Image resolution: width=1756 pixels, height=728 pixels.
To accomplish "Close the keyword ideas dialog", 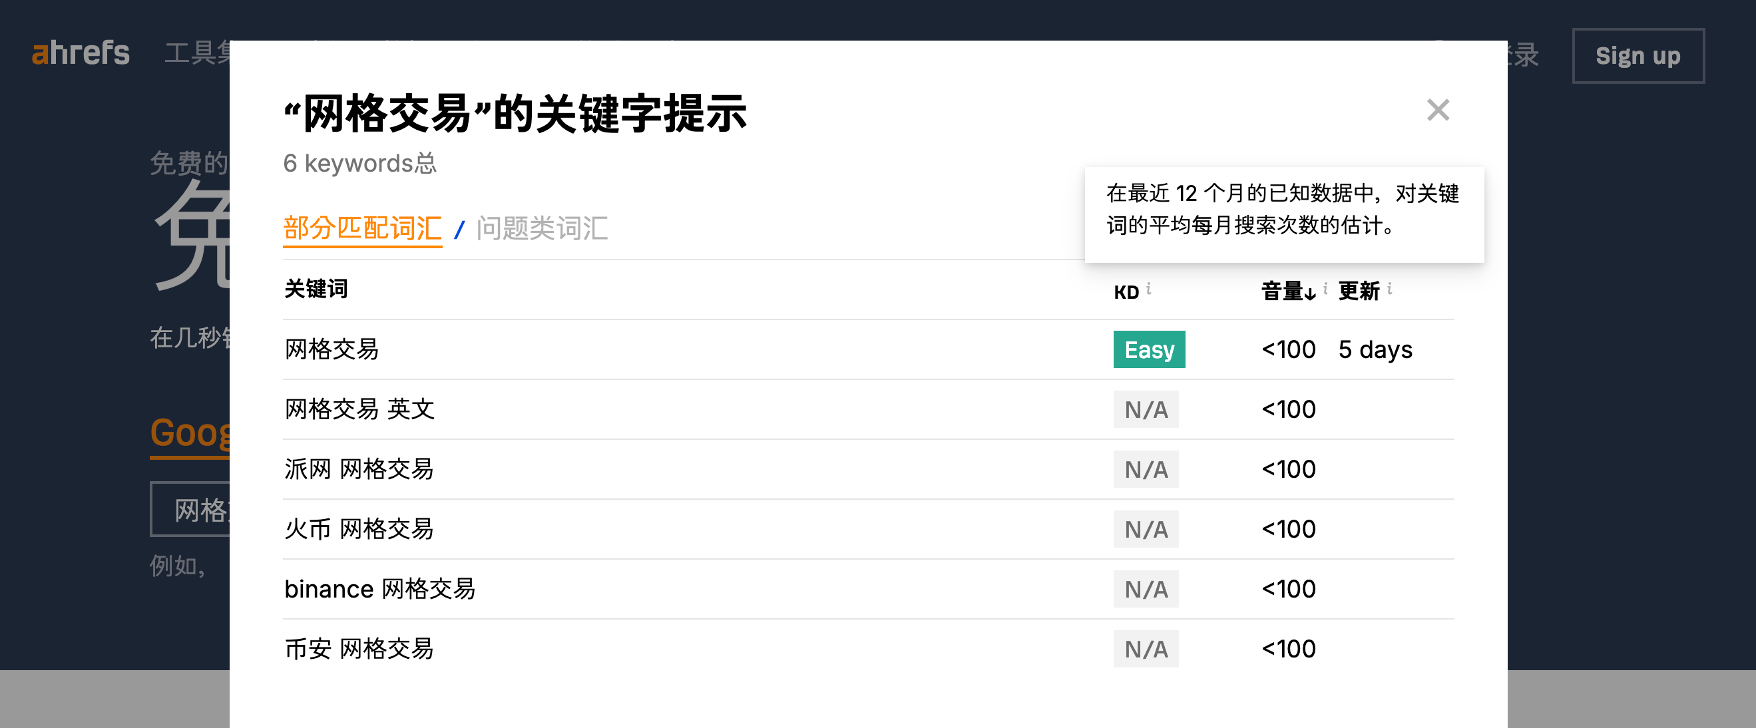I will tap(1438, 110).
